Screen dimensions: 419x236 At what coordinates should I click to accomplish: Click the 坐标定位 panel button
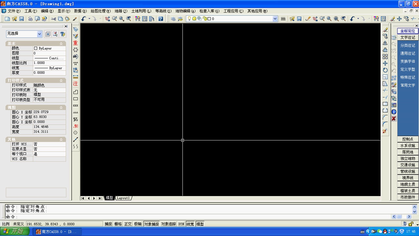pos(408,31)
